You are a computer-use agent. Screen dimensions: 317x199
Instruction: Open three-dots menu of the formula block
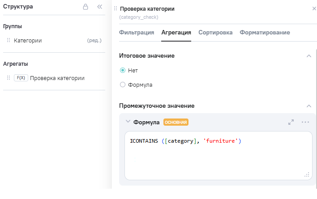click(x=305, y=122)
